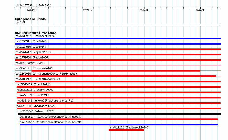
Task: Click the blue bar under nsv1033511
Action: (118, 44)
